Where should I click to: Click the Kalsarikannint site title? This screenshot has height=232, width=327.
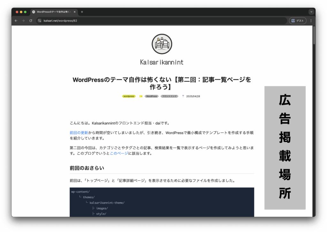tap(162, 62)
